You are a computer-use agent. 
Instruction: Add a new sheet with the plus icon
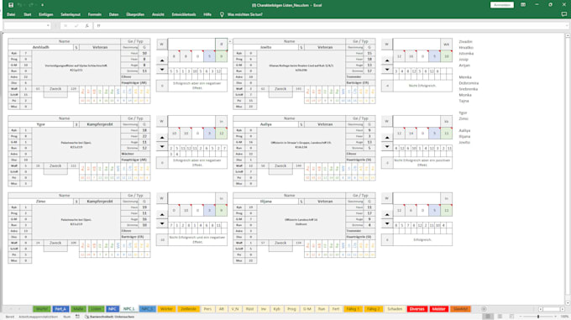pos(484,309)
